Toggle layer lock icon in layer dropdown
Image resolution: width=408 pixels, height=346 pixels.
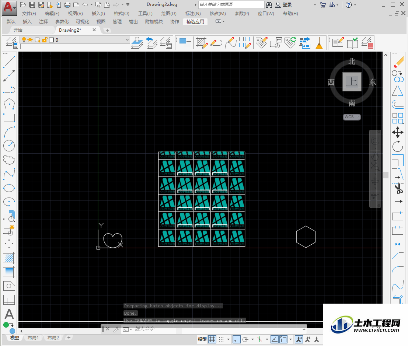[45, 40]
